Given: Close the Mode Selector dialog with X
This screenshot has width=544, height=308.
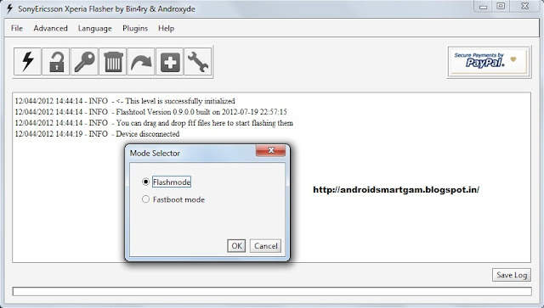Looking at the screenshot, I should point(270,150).
